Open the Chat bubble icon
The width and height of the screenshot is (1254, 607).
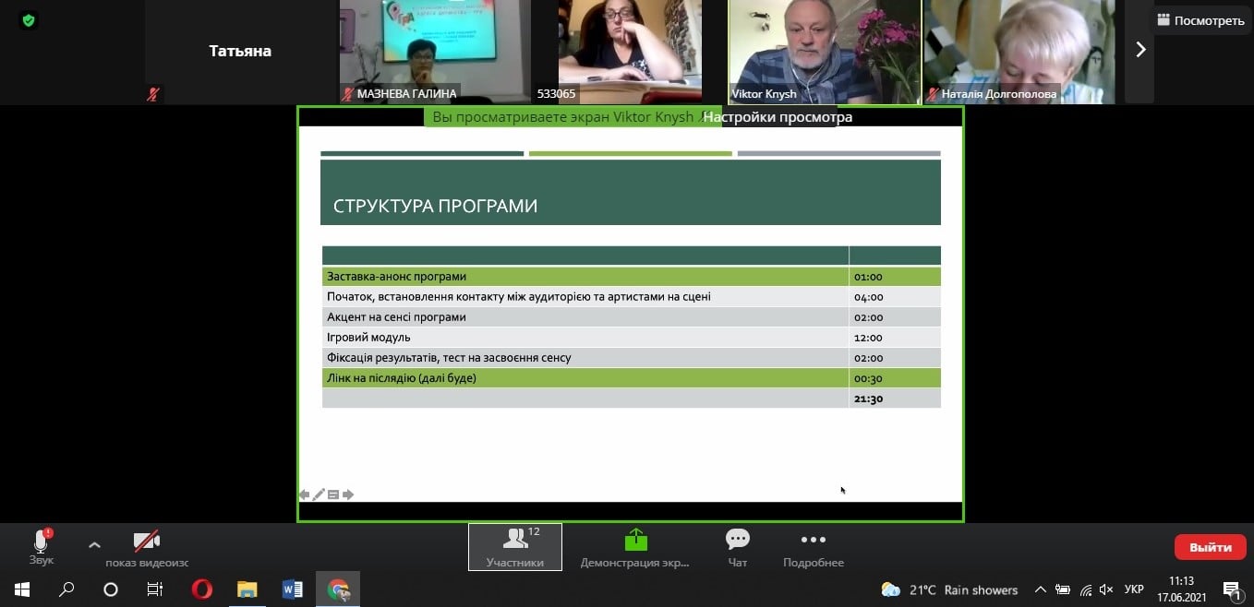pyautogui.click(x=737, y=540)
